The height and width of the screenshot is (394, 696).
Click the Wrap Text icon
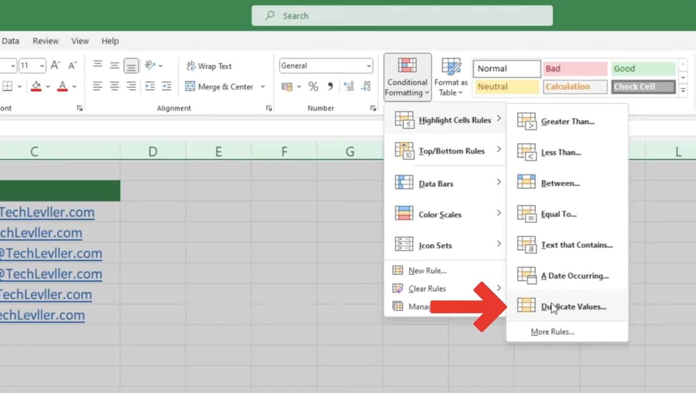click(x=209, y=66)
